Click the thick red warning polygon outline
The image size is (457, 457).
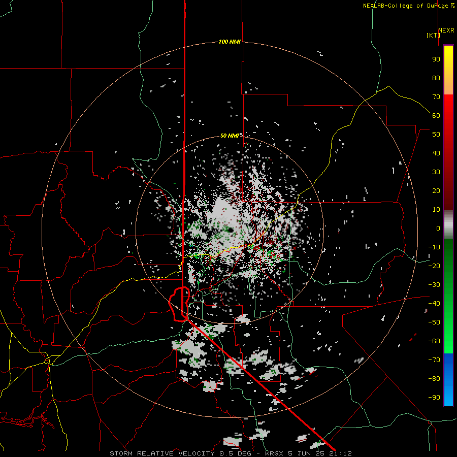click(x=179, y=304)
